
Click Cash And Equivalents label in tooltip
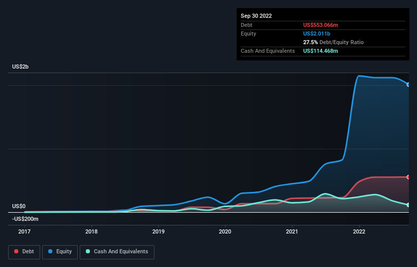point(268,51)
